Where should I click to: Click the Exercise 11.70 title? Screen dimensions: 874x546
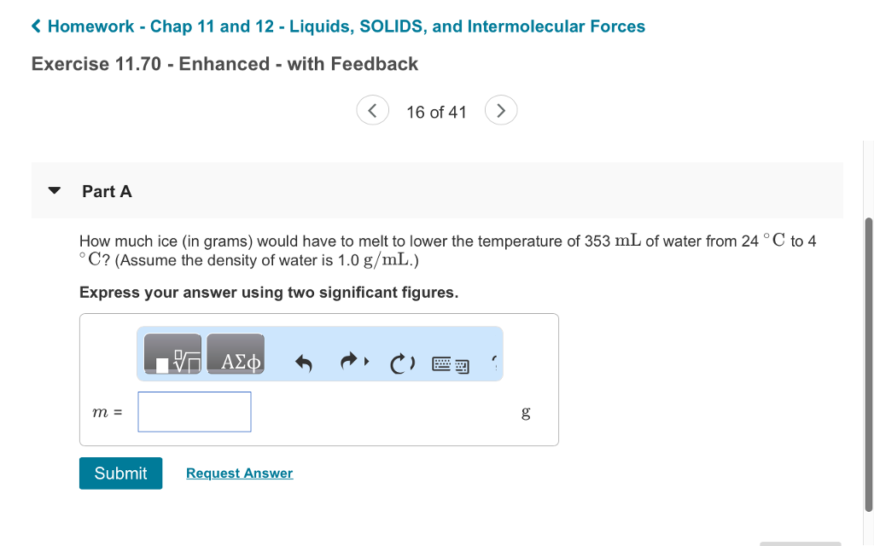click(x=224, y=64)
